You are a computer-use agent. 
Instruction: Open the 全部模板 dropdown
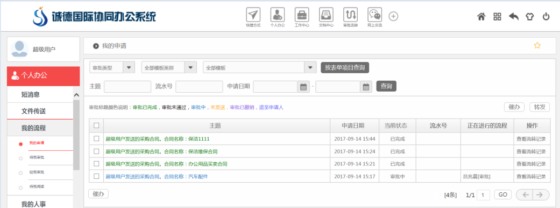(x=260, y=67)
